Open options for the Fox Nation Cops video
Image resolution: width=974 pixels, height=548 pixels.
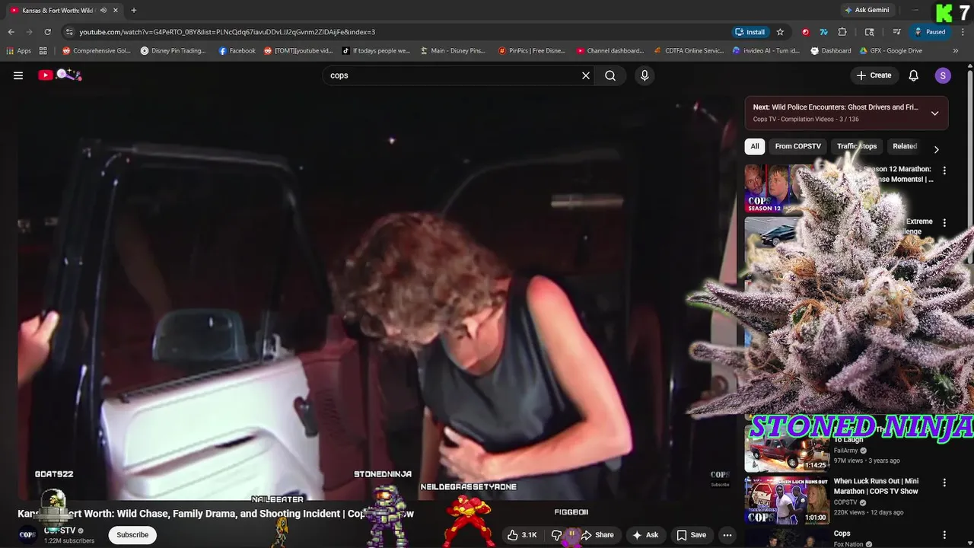tap(944, 535)
